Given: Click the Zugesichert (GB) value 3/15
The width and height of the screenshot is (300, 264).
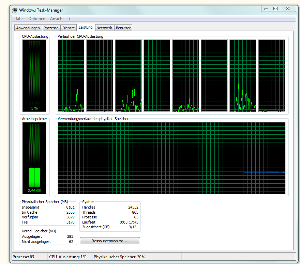Looking at the screenshot, I should click(x=133, y=227).
